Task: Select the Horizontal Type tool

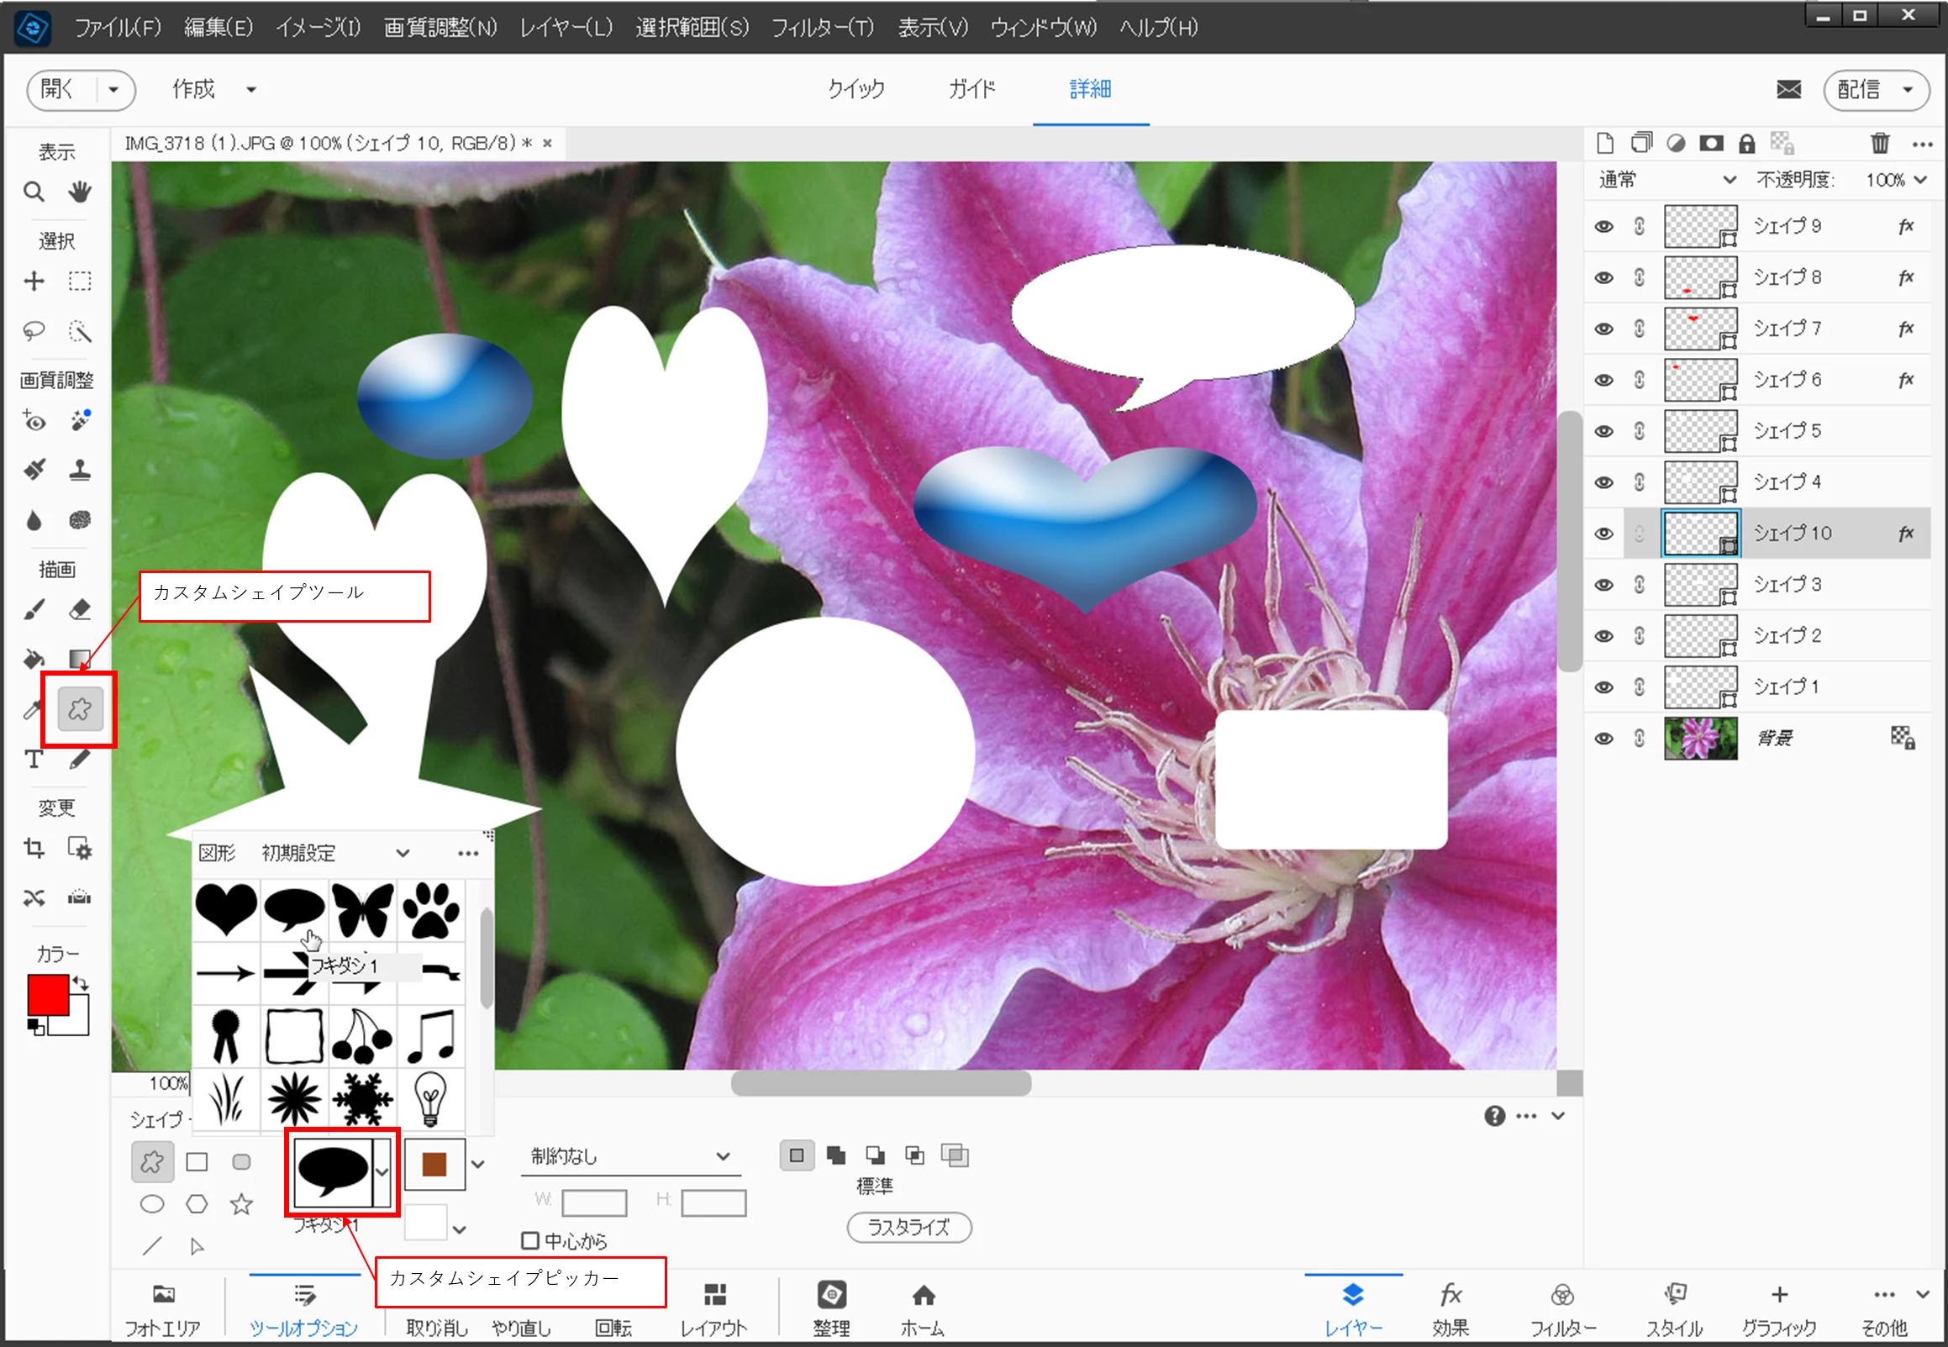Action: [x=34, y=759]
